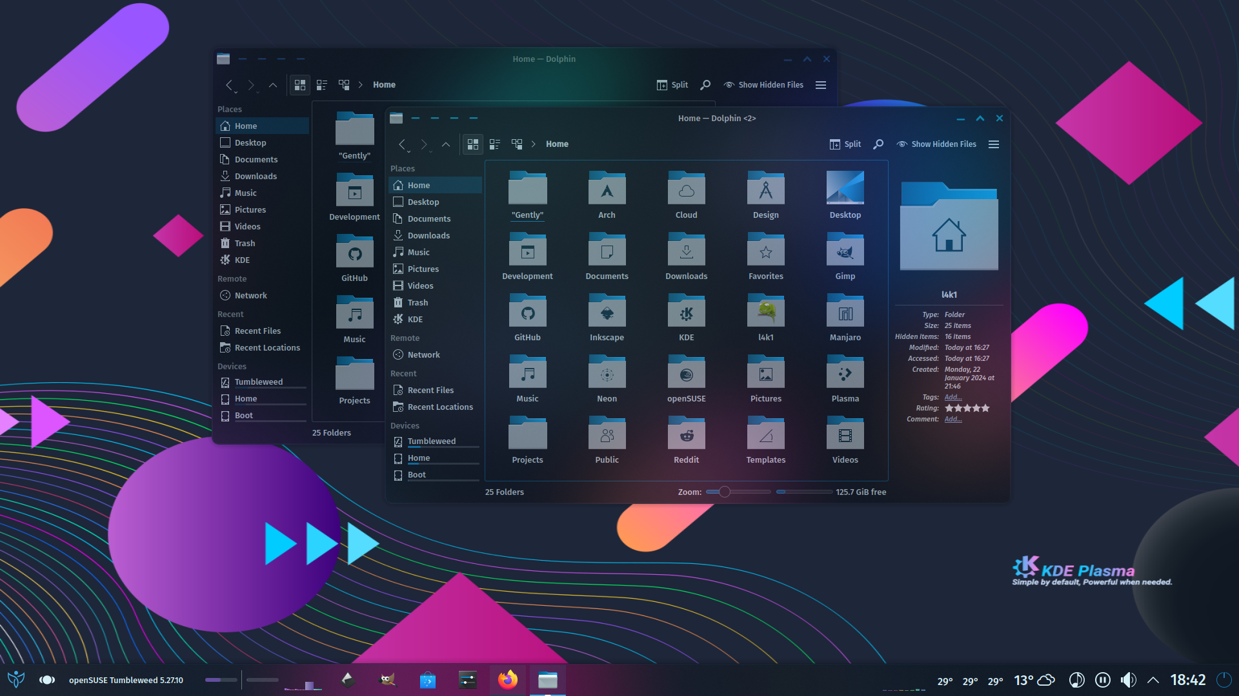Screen dimensions: 1239x696
Task: Expand breadcrumb chevron before Home in front window
Action: coord(534,144)
